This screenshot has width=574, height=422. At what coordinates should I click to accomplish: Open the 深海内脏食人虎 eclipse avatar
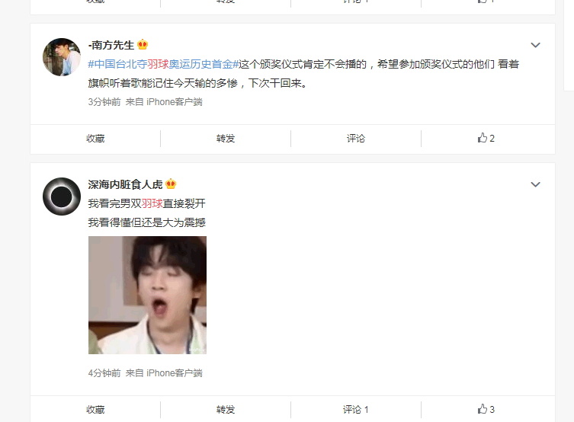(x=62, y=197)
